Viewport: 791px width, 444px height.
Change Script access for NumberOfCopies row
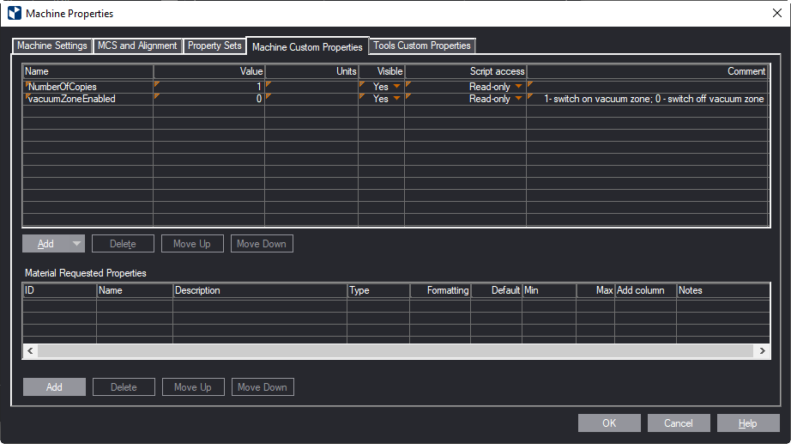518,87
